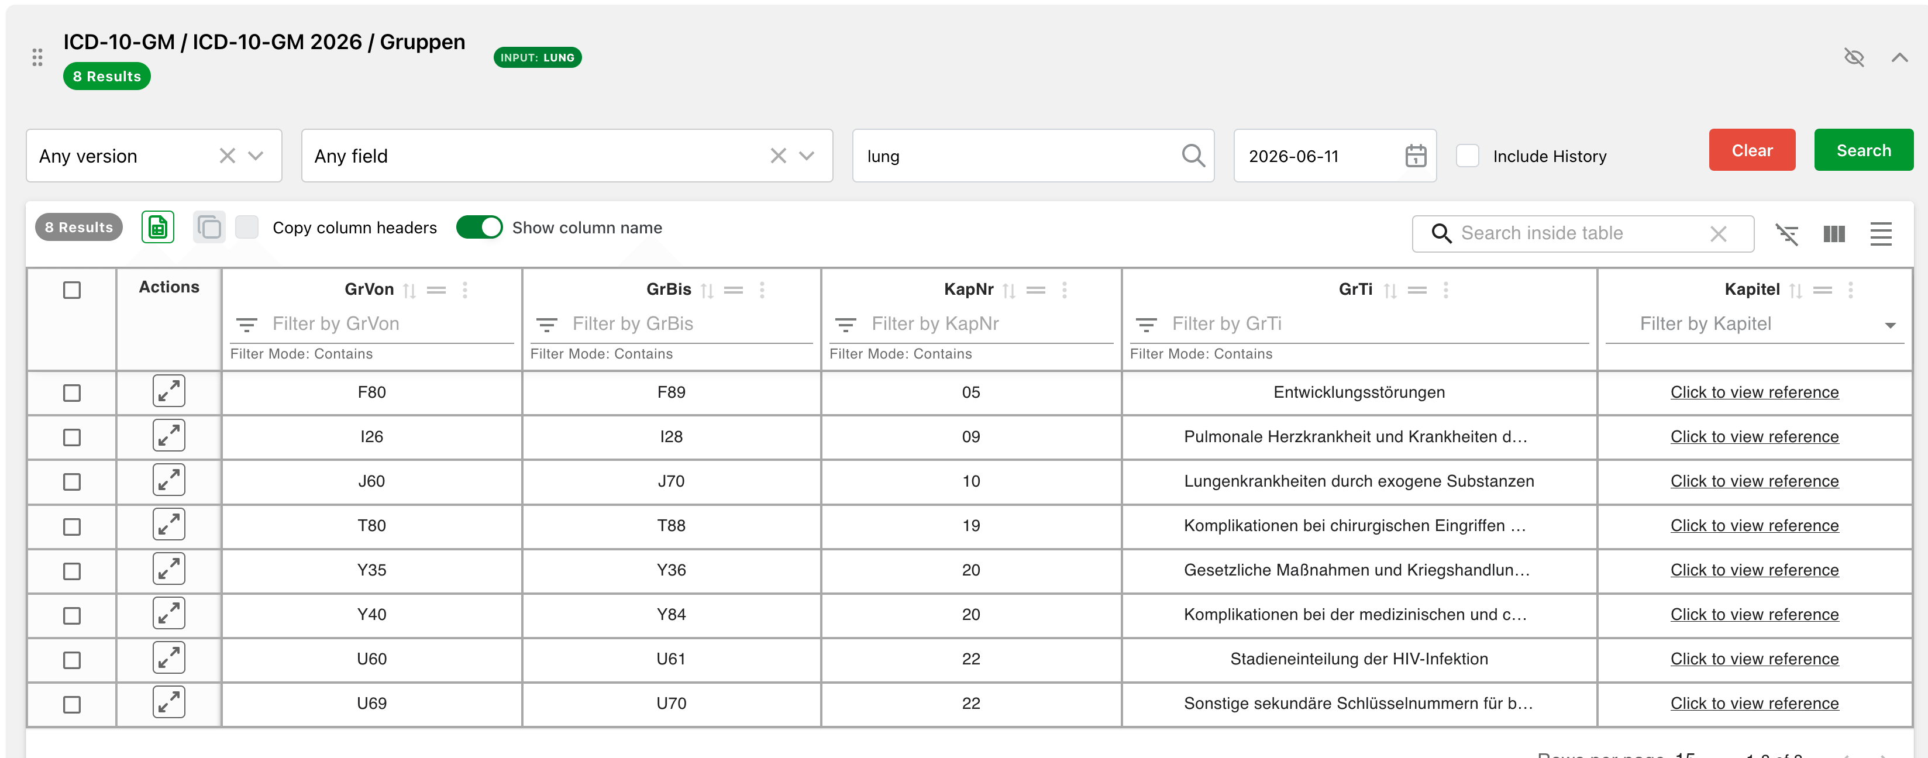Clear all table filters icon

click(x=1787, y=234)
